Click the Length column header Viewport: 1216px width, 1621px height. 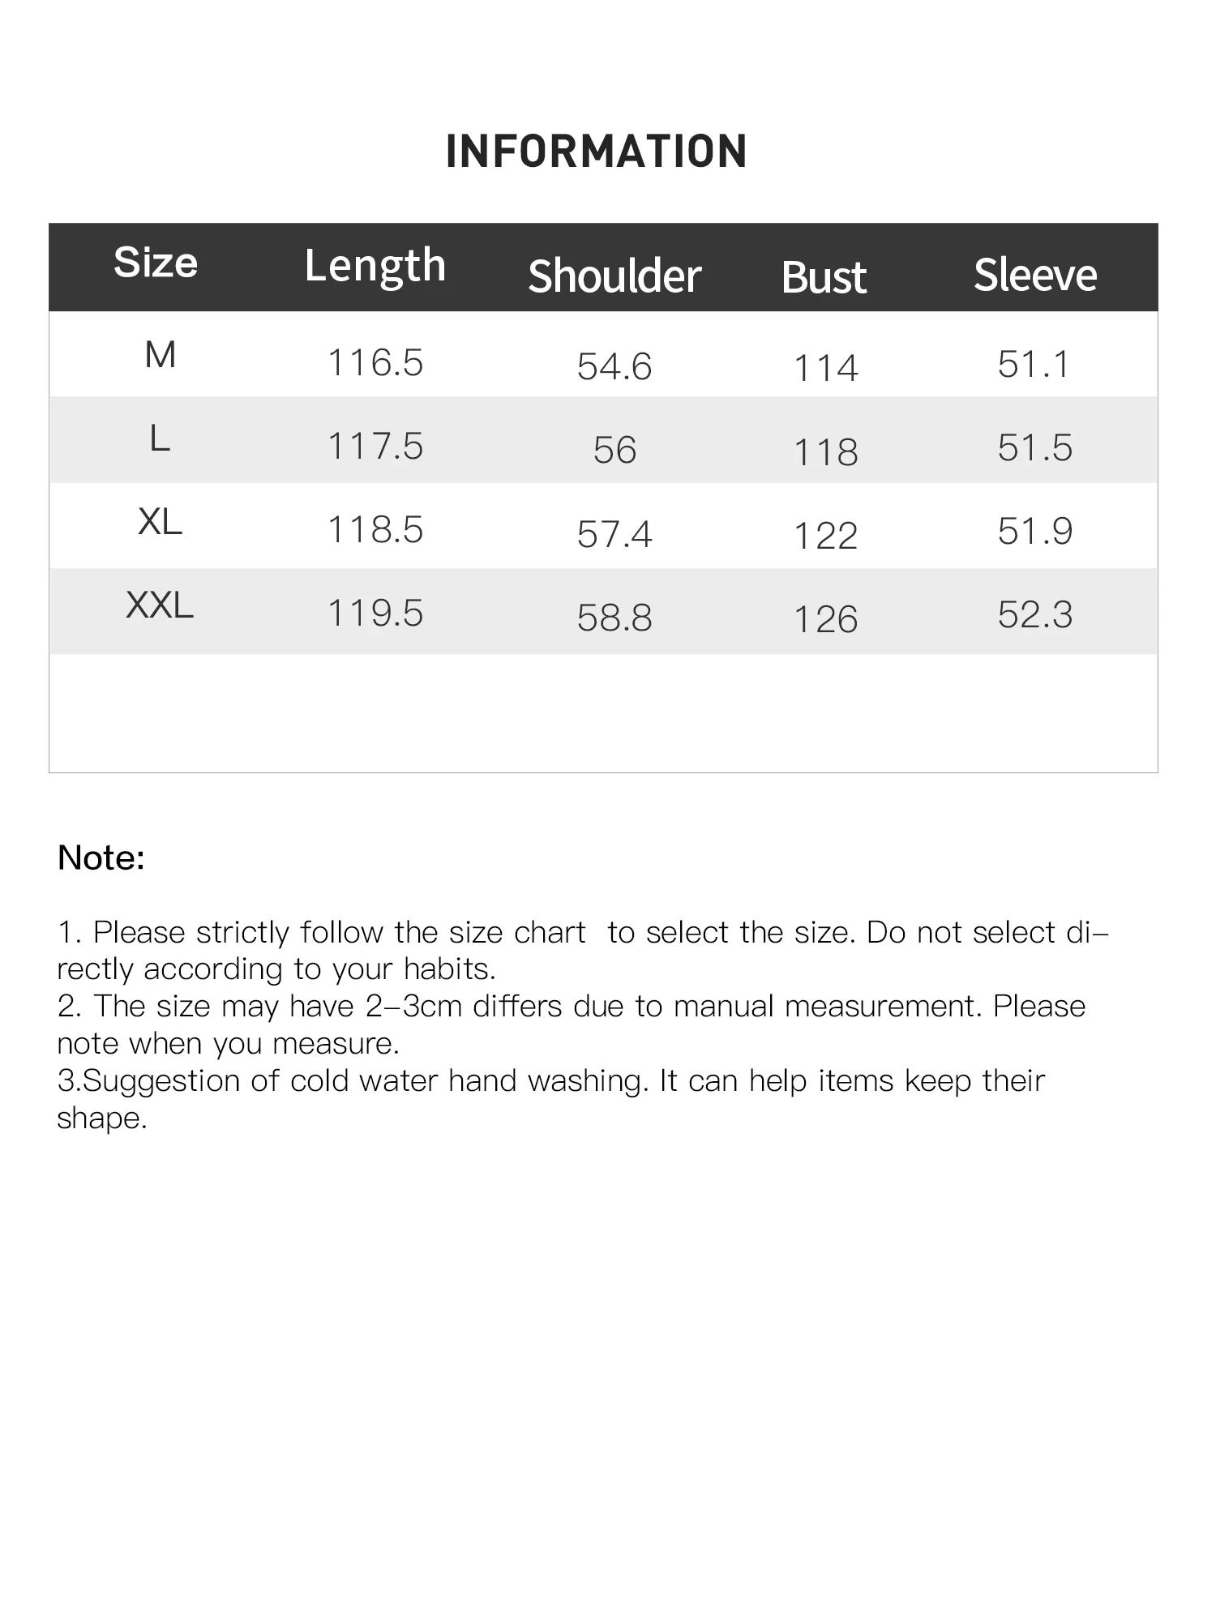coord(375,265)
